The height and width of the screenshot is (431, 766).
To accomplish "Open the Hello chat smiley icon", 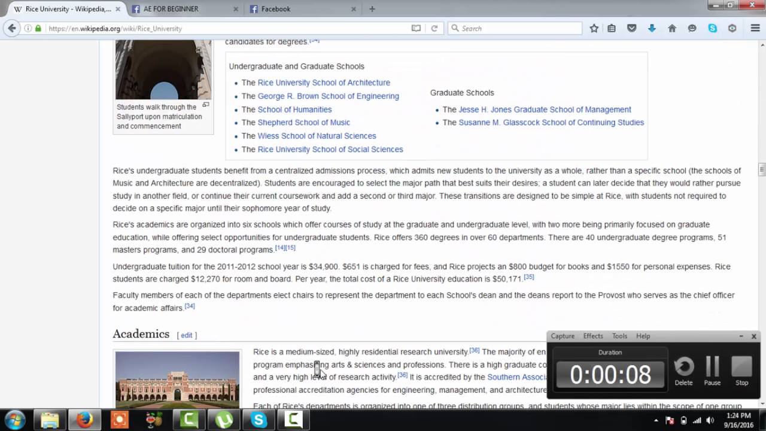I will pyautogui.click(x=692, y=28).
